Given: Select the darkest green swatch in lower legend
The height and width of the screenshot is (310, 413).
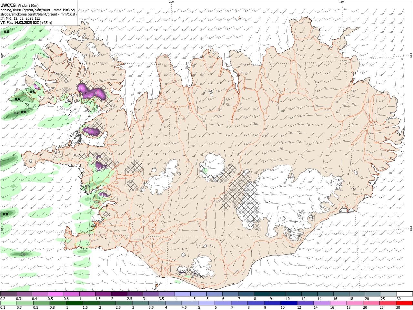Looking at the screenshot, I should 75,303.
